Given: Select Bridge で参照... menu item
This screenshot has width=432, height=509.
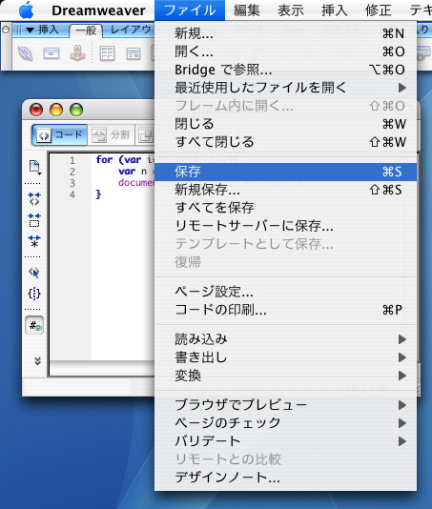Looking at the screenshot, I should (285, 70).
